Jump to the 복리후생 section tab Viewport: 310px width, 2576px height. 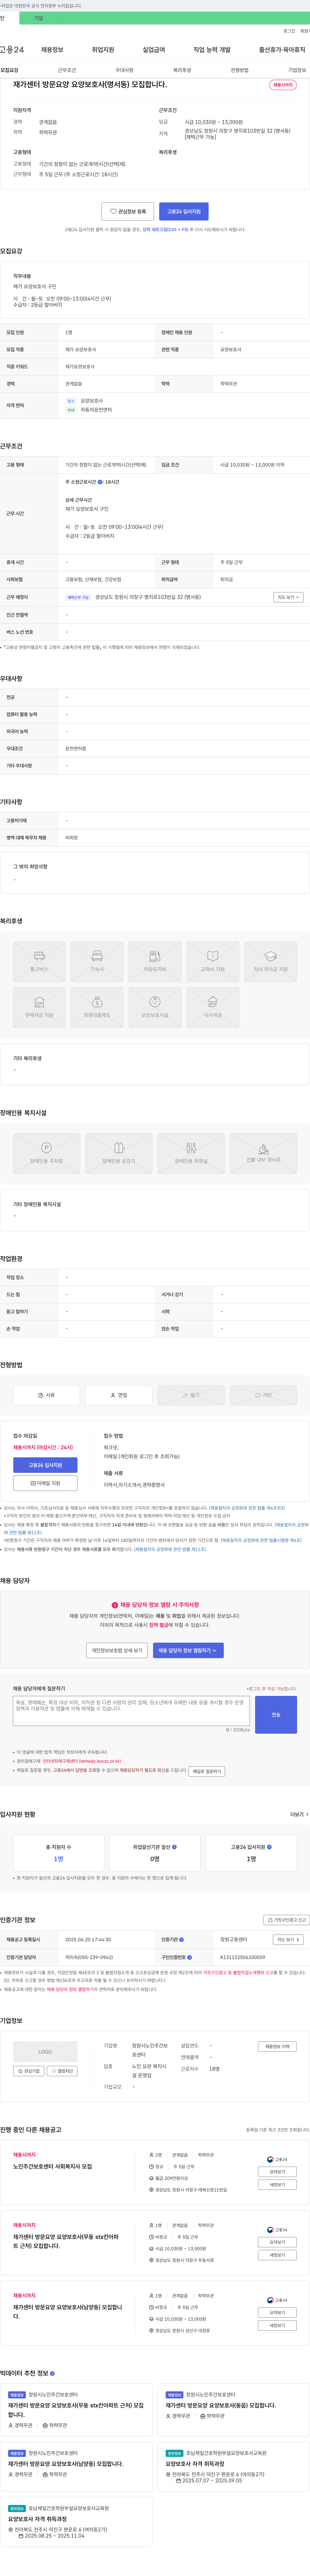182,70
